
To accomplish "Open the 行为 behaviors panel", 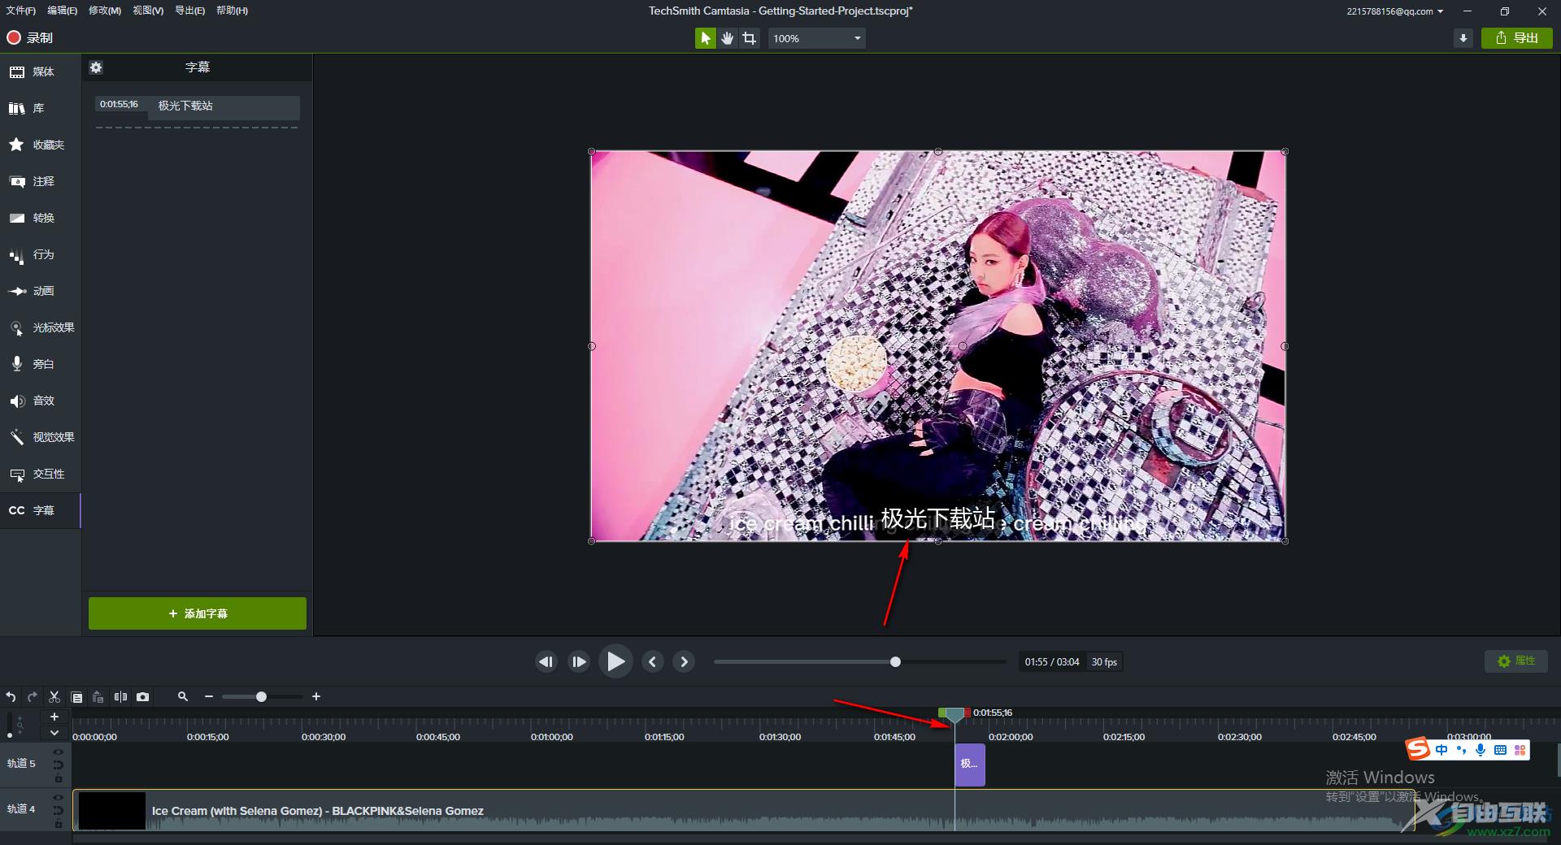I will point(41,254).
